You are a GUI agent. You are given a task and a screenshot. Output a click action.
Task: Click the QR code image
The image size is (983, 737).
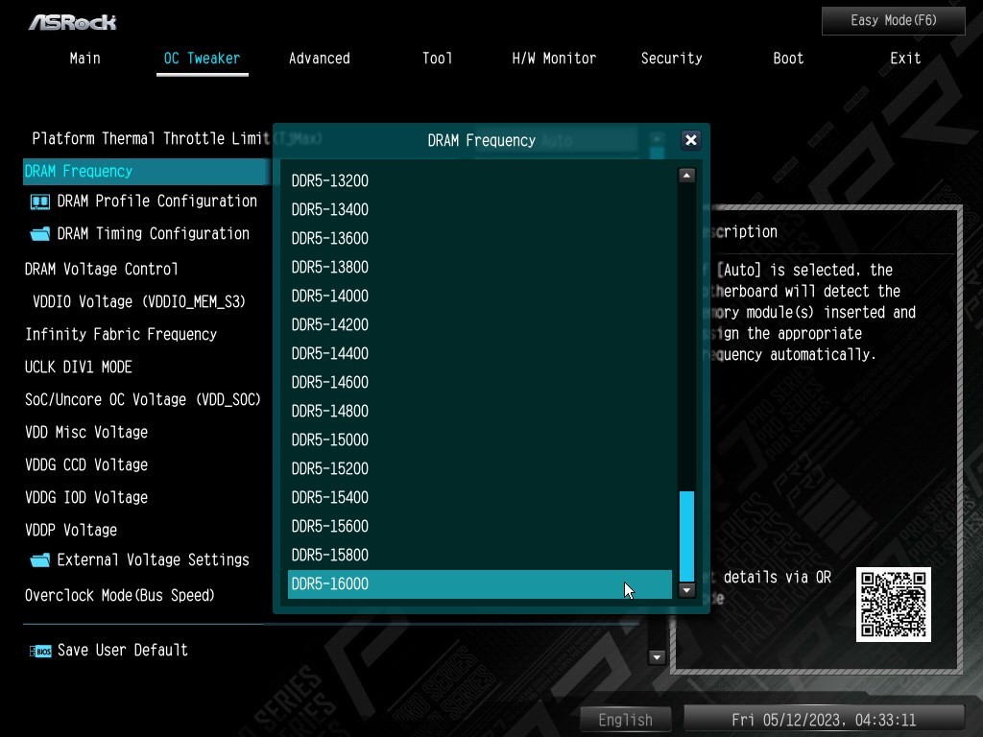[x=893, y=605]
